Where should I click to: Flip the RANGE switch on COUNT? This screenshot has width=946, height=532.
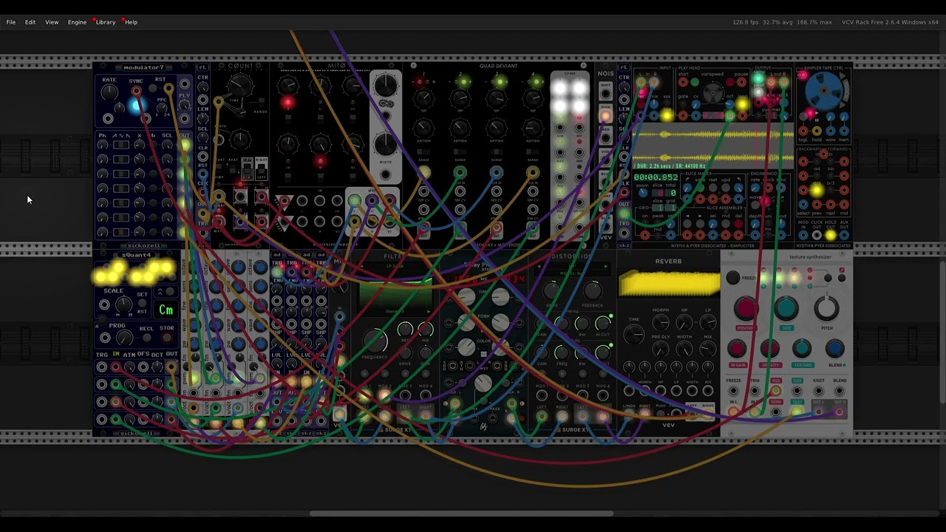262,102
